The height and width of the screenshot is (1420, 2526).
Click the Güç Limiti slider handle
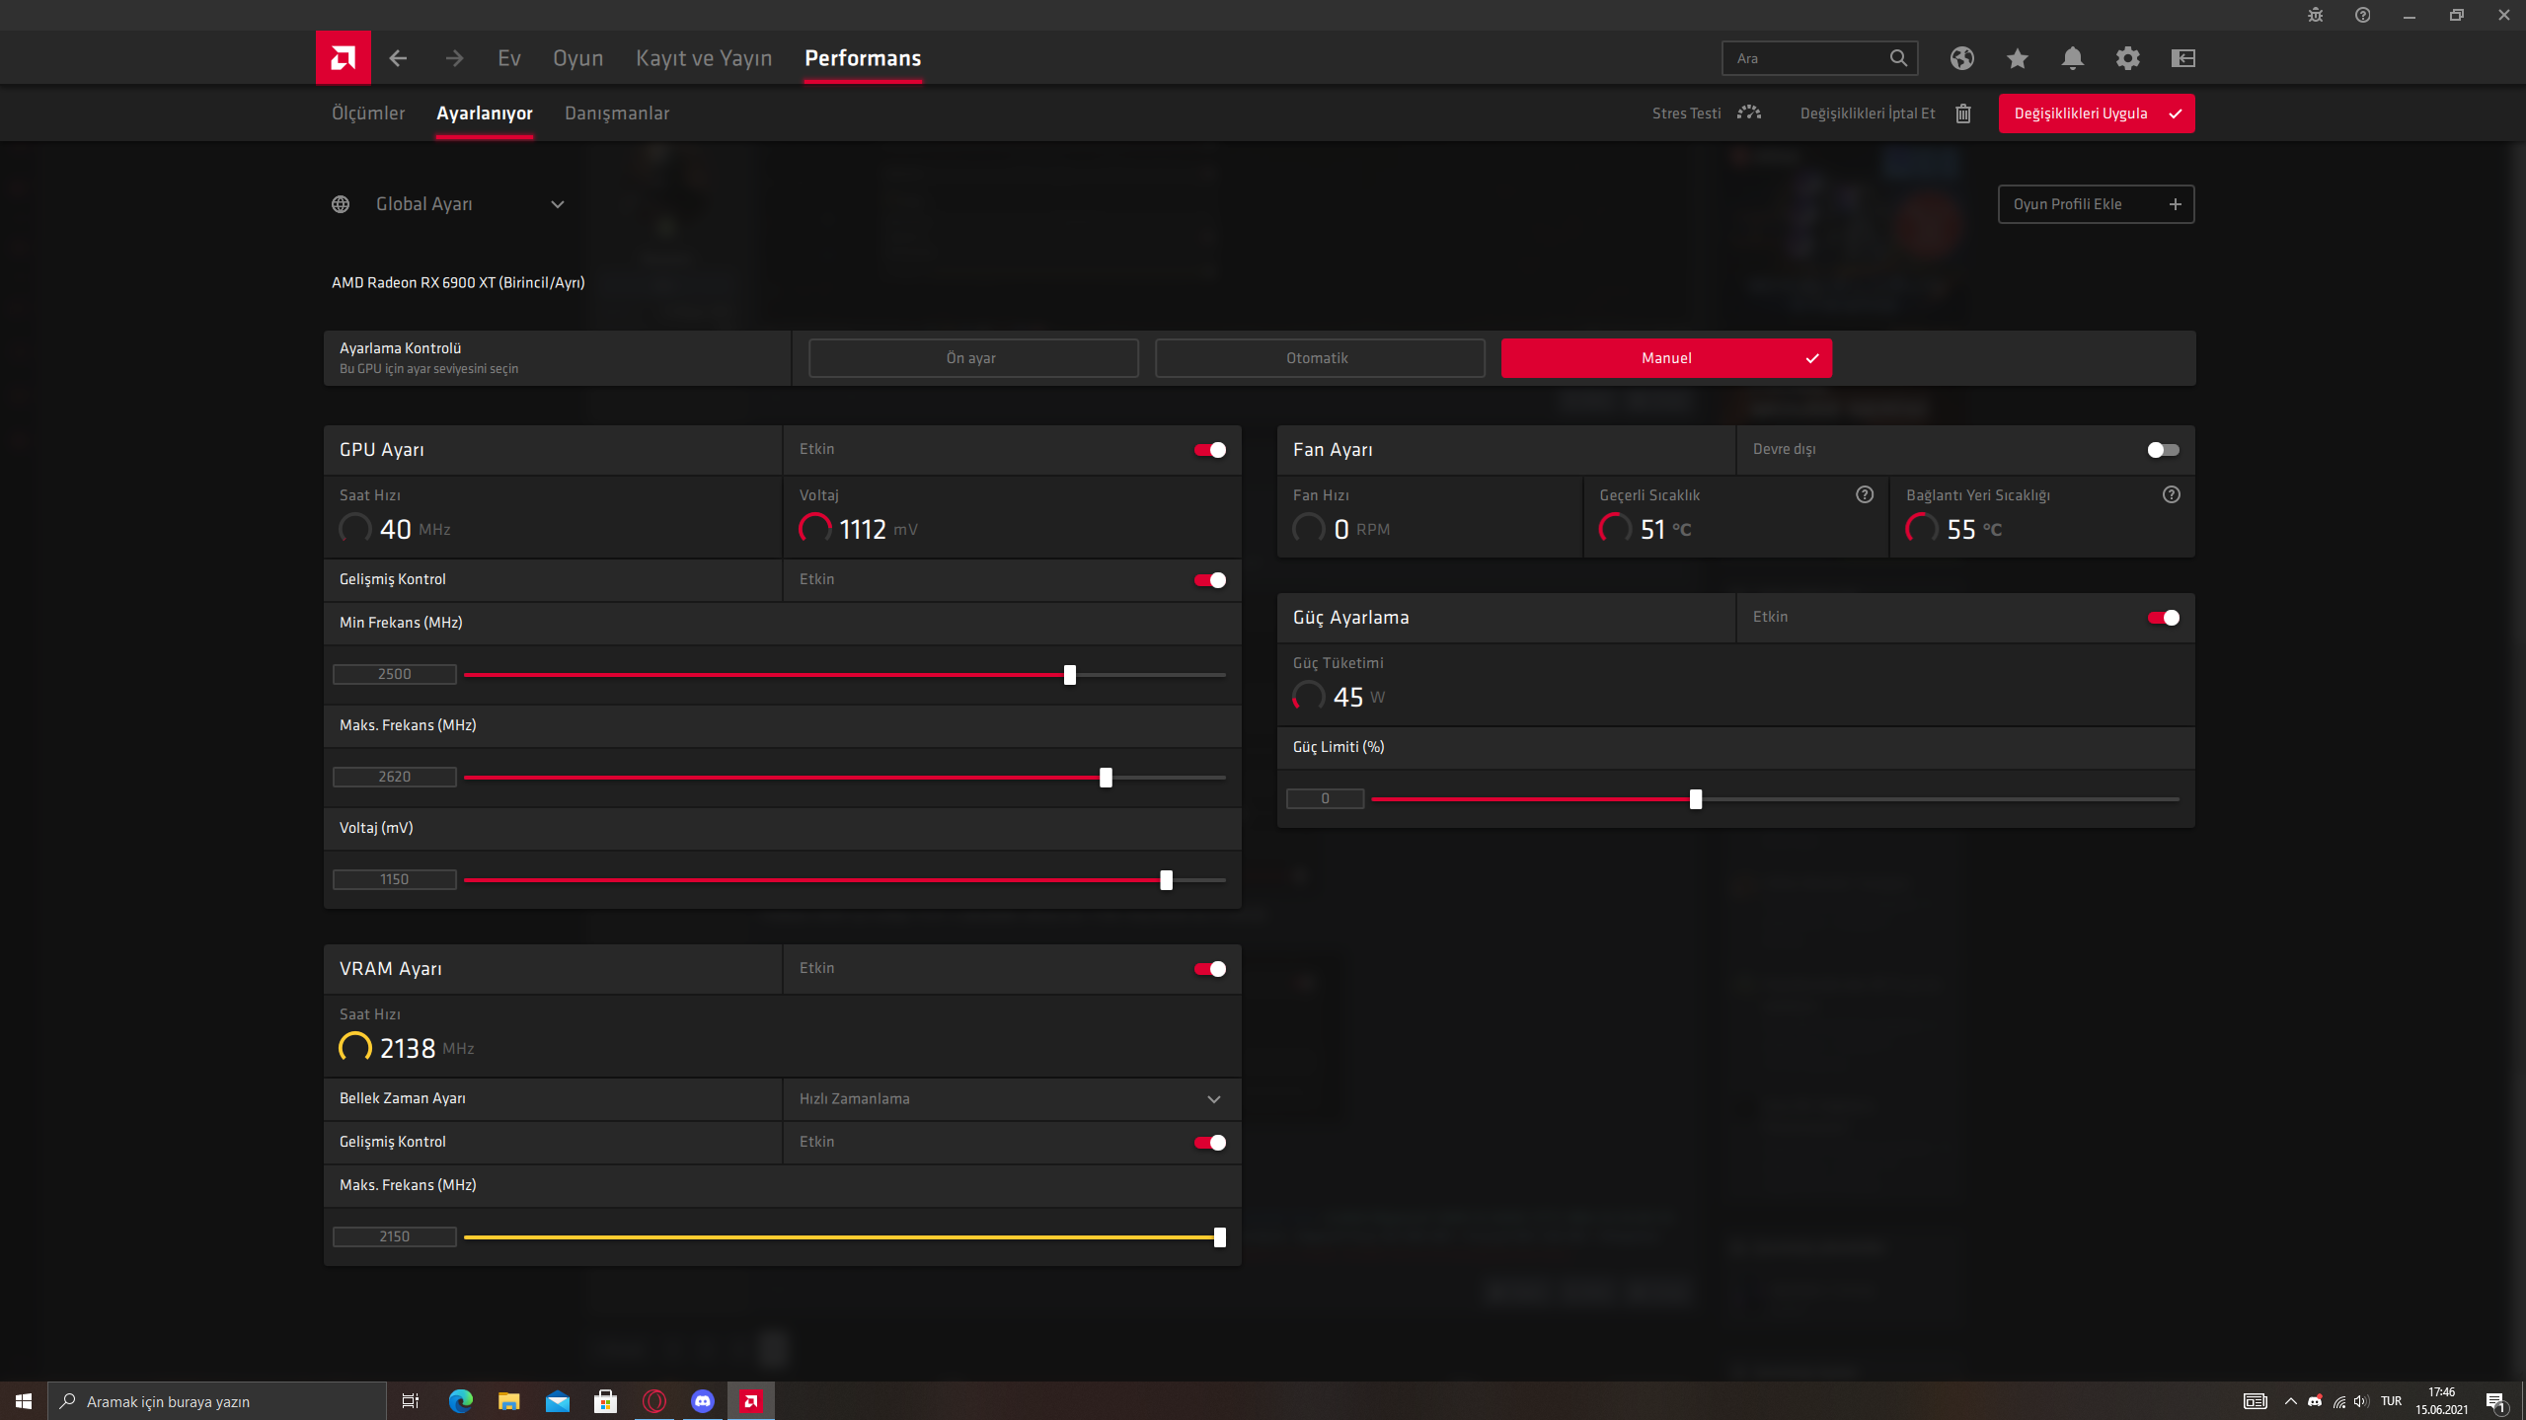(x=1695, y=799)
